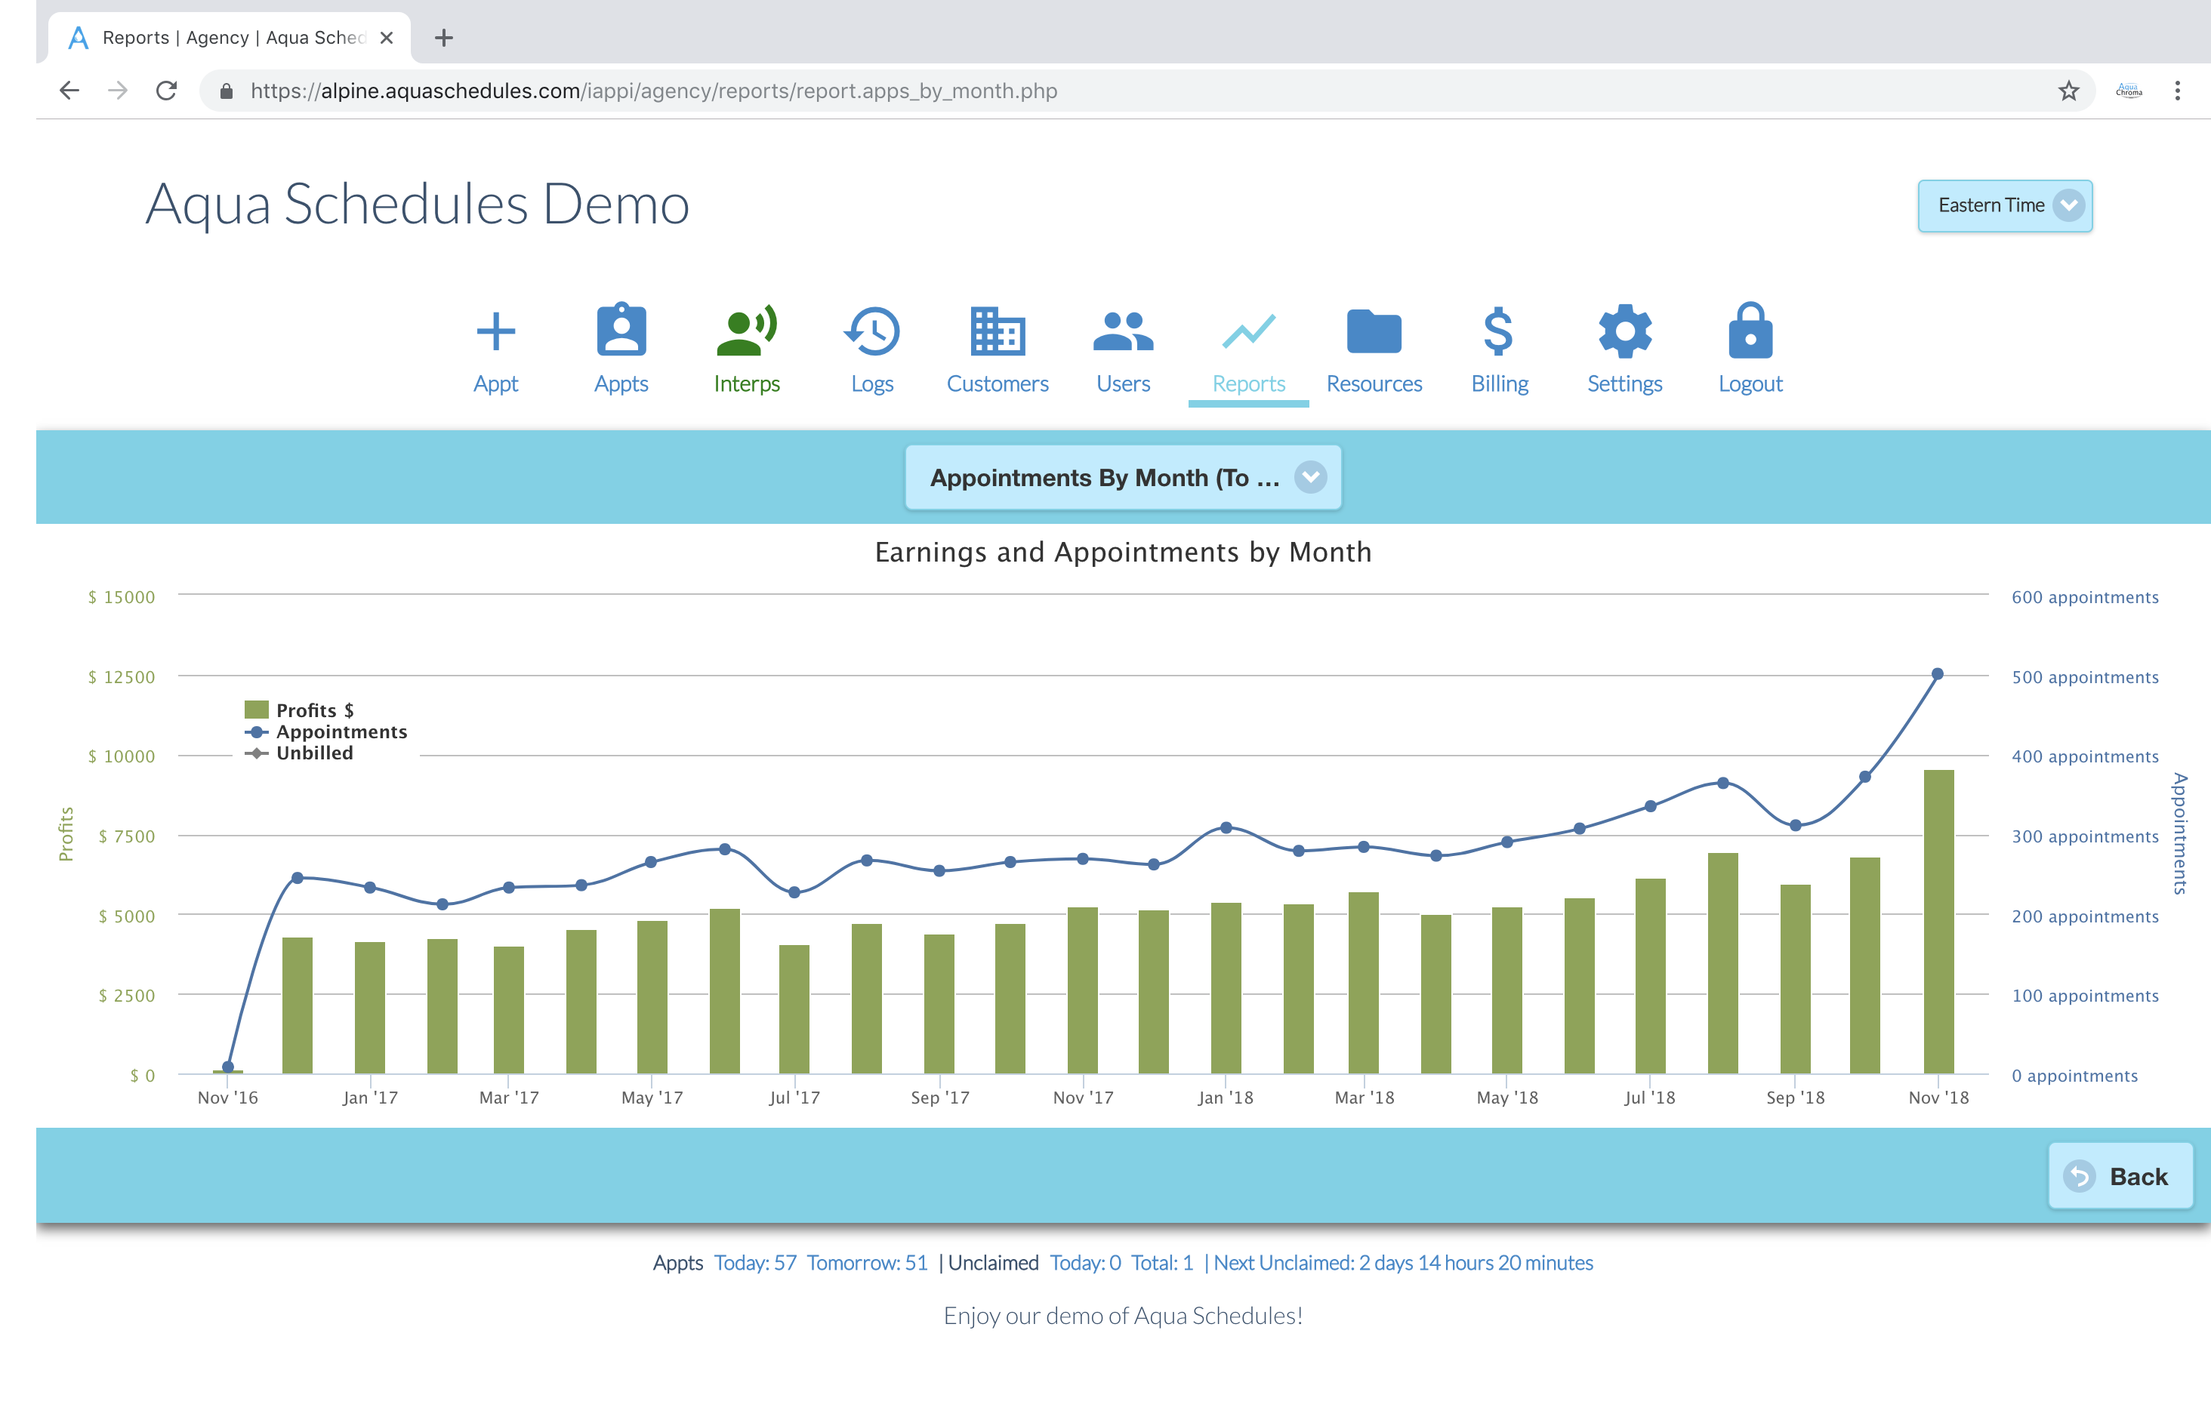Open the Customers building icon
The image size is (2211, 1401).
coord(998,331)
